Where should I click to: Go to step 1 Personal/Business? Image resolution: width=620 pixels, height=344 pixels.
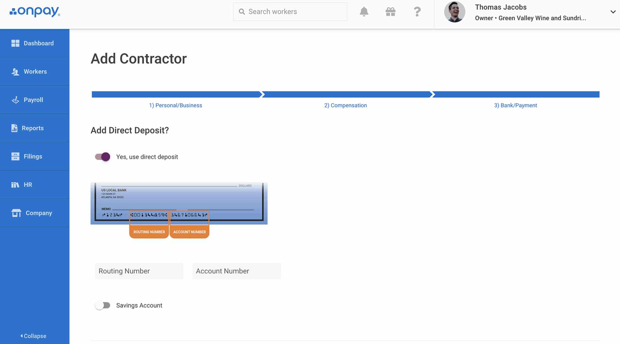tap(176, 105)
